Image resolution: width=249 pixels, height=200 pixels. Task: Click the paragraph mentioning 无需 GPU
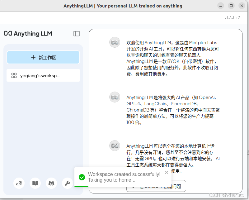pos(173,159)
